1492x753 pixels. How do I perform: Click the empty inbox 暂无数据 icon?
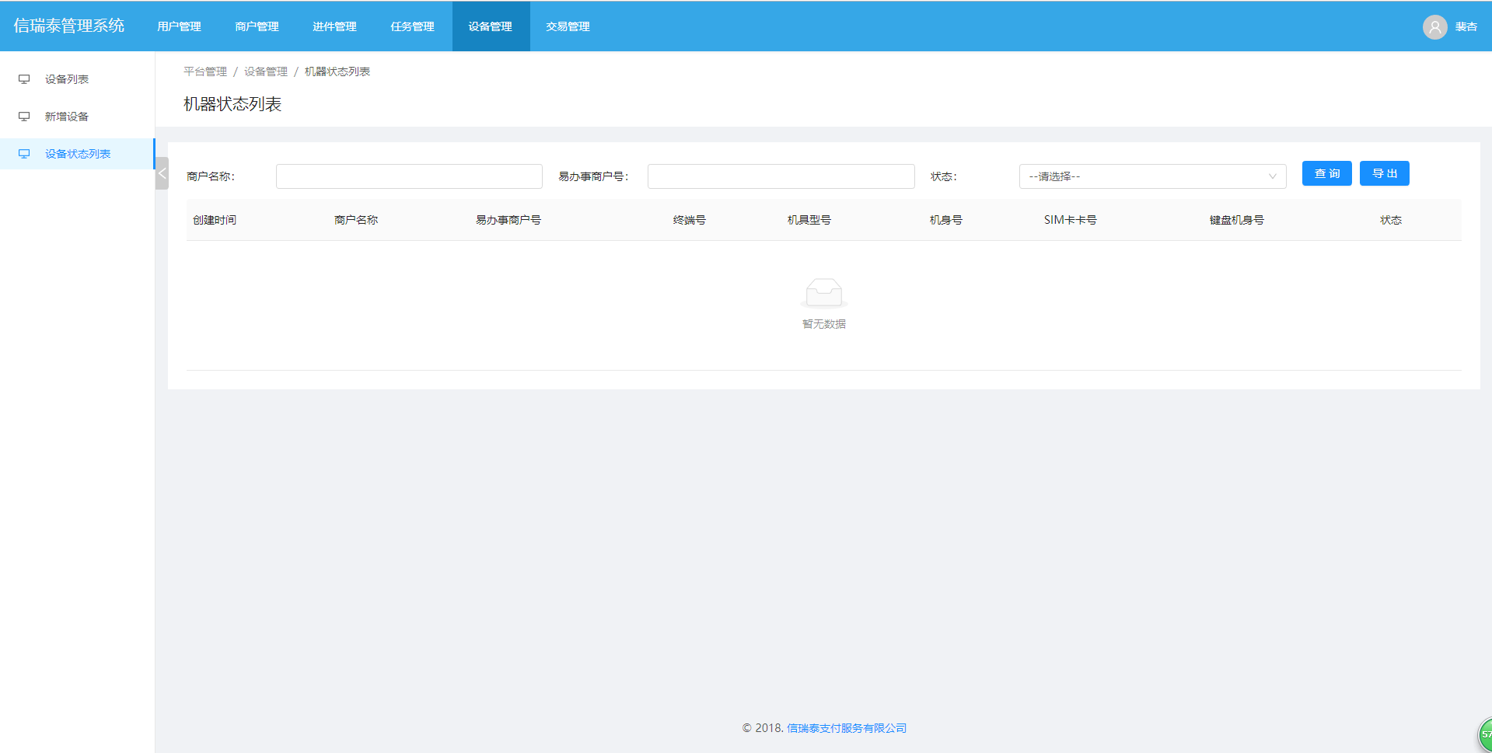(x=823, y=293)
